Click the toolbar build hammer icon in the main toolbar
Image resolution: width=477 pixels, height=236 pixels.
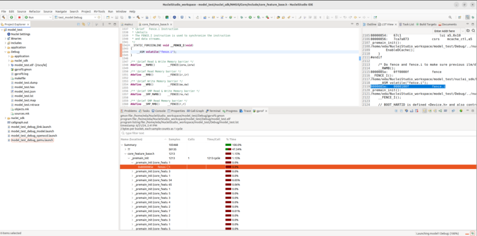(x=138, y=17)
